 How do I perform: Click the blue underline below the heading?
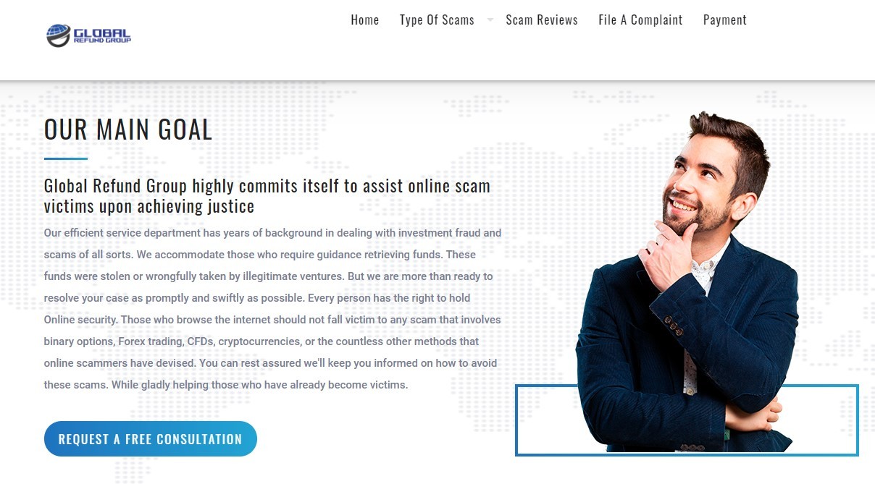click(x=66, y=158)
